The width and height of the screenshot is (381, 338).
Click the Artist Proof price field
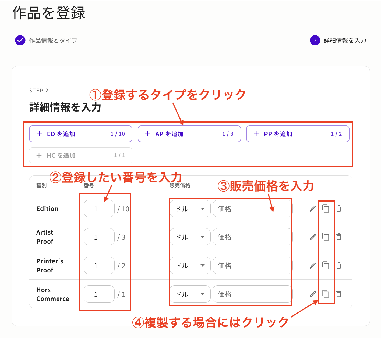(252, 237)
